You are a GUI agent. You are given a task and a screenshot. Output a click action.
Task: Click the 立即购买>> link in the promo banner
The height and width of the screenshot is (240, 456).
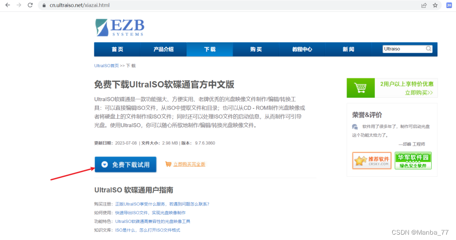[419, 93]
